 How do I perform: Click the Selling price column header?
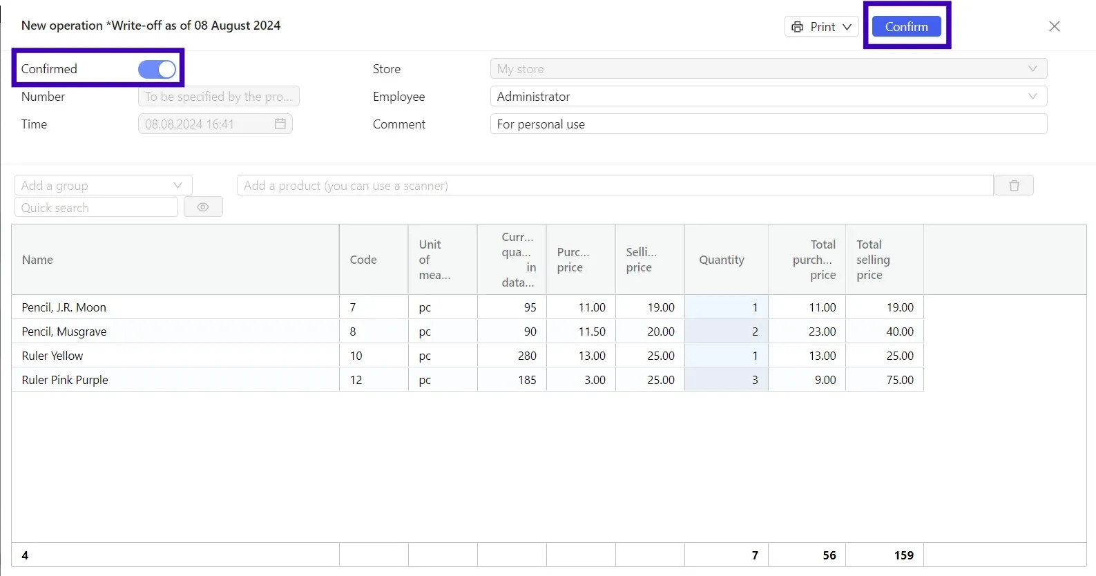tap(650, 260)
